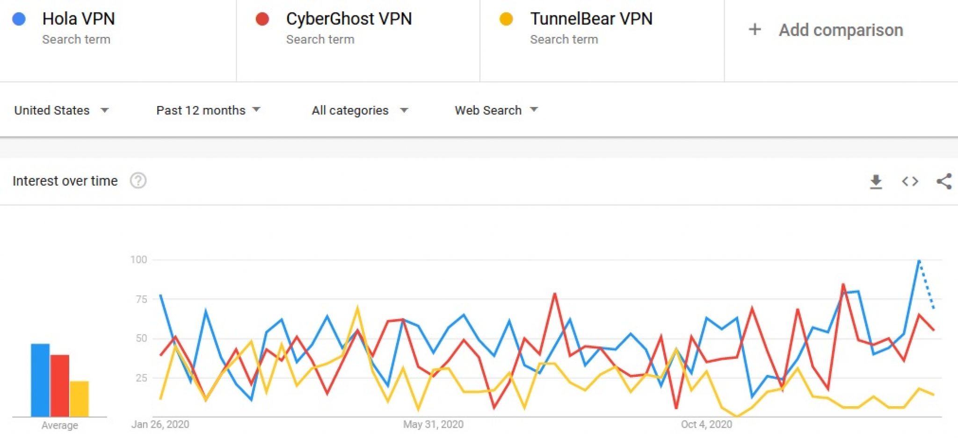The width and height of the screenshot is (958, 445).
Task: Expand the All categories dropdown
Action: tap(360, 110)
